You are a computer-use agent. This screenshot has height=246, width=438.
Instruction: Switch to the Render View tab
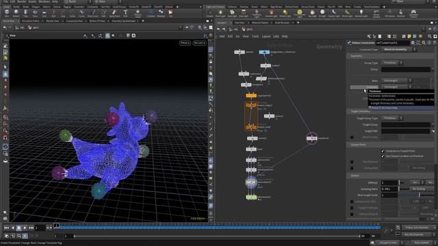click(x=53, y=21)
